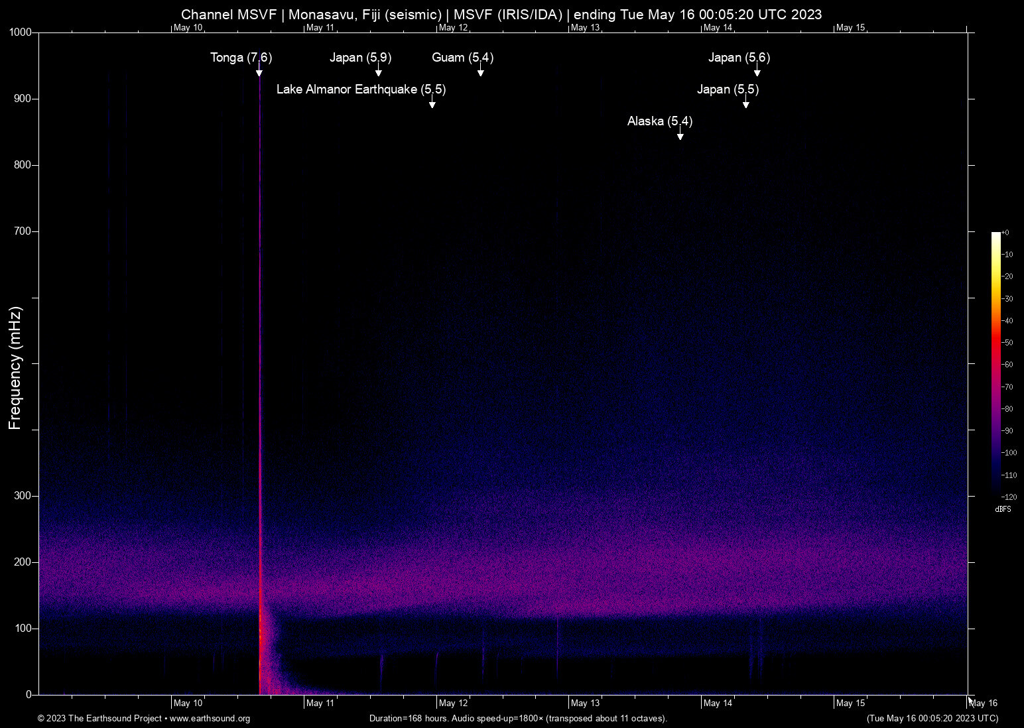Screen dimensions: 1024x728
Task: Select the +0 value on the colour scale
Action: click(1005, 233)
